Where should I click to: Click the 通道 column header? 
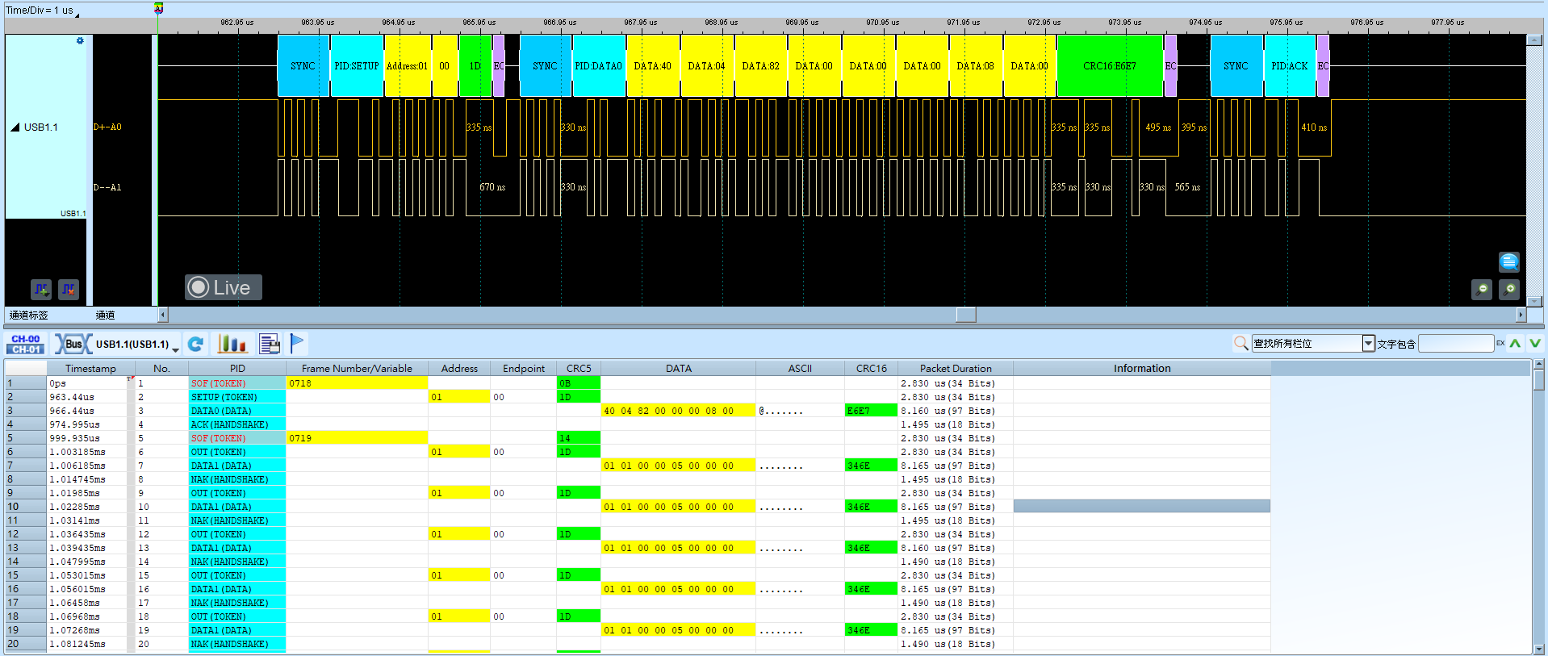coord(105,315)
